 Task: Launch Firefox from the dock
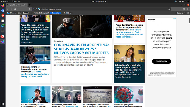tap(3, 6)
